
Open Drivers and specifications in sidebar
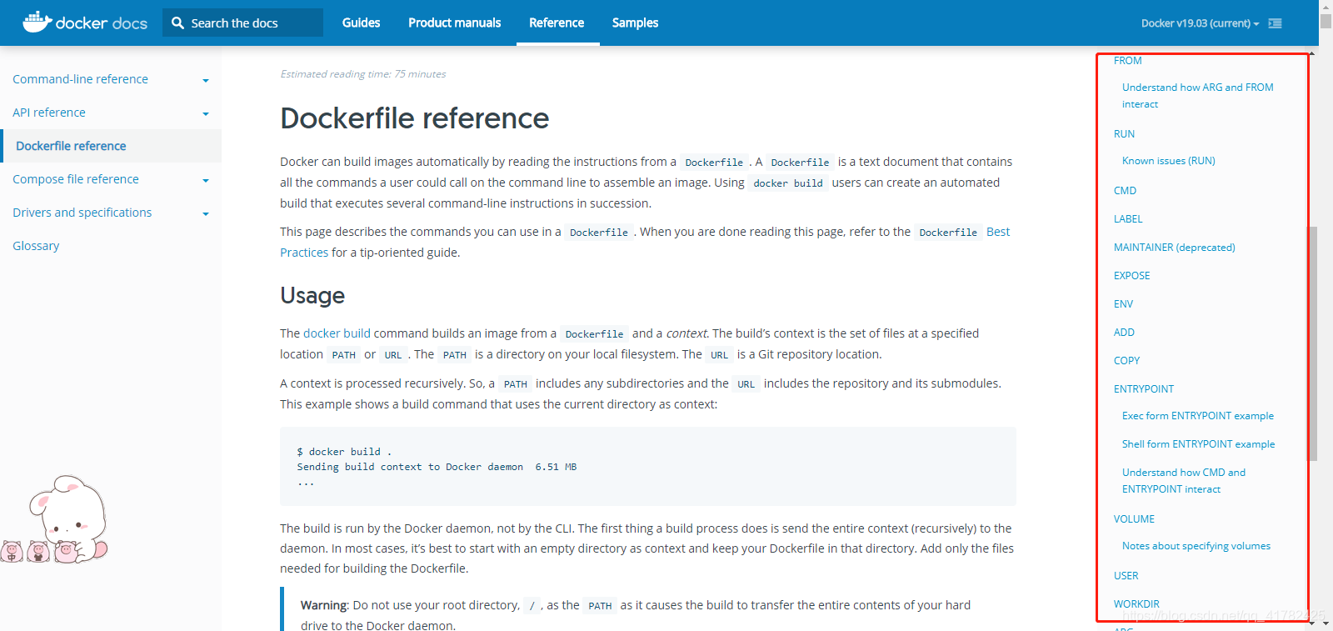(x=82, y=213)
